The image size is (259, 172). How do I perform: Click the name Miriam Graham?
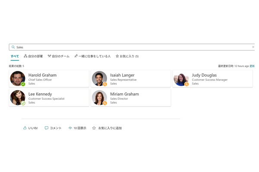[x=125, y=94]
